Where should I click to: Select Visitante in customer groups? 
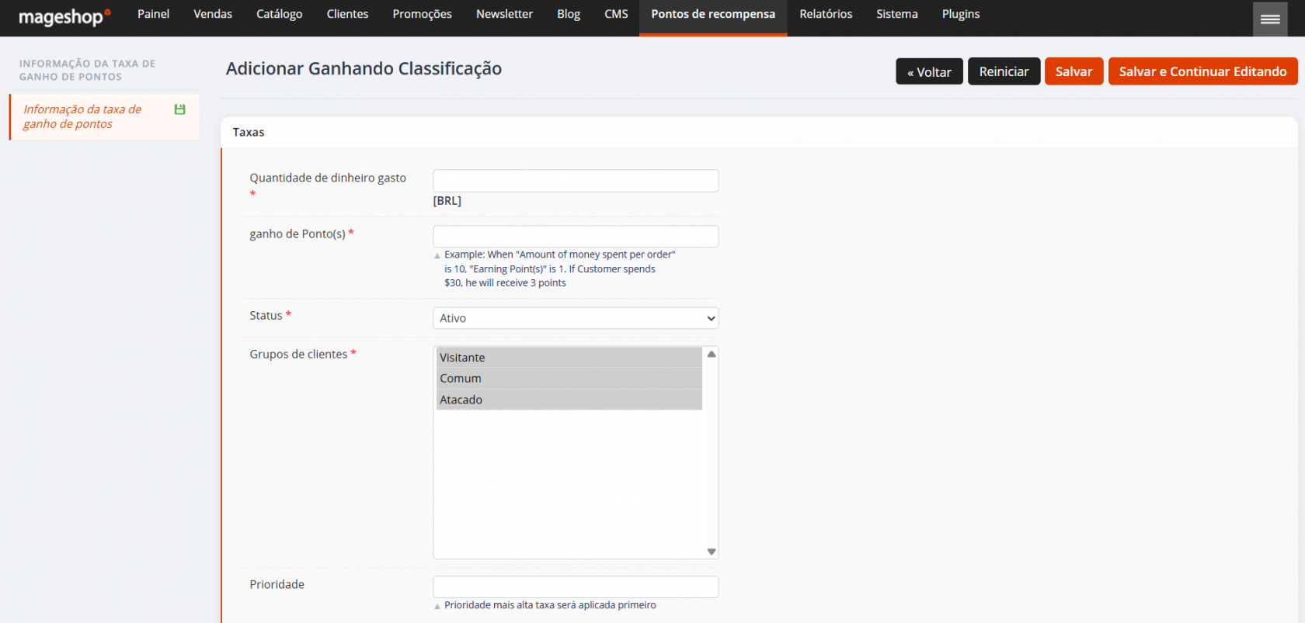point(569,358)
